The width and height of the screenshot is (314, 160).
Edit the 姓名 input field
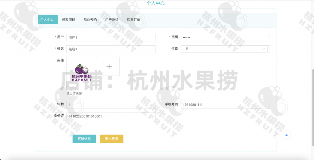[x=111, y=49]
